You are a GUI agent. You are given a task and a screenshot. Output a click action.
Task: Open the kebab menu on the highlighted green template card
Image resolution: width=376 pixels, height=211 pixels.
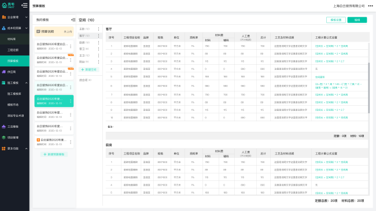pos(71,101)
